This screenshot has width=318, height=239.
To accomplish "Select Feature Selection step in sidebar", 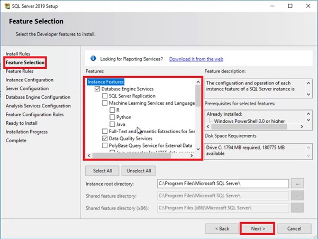I will [x=25, y=62].
